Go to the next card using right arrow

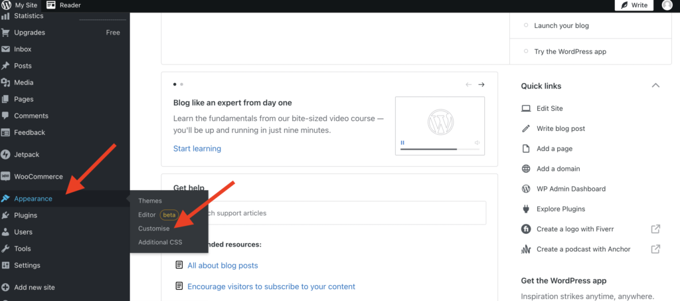481,84
